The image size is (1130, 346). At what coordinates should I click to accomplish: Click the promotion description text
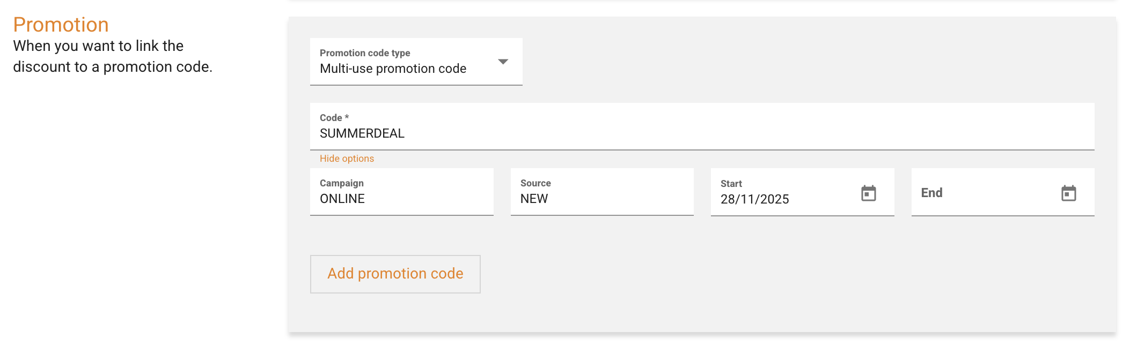[x=112, y=56]
